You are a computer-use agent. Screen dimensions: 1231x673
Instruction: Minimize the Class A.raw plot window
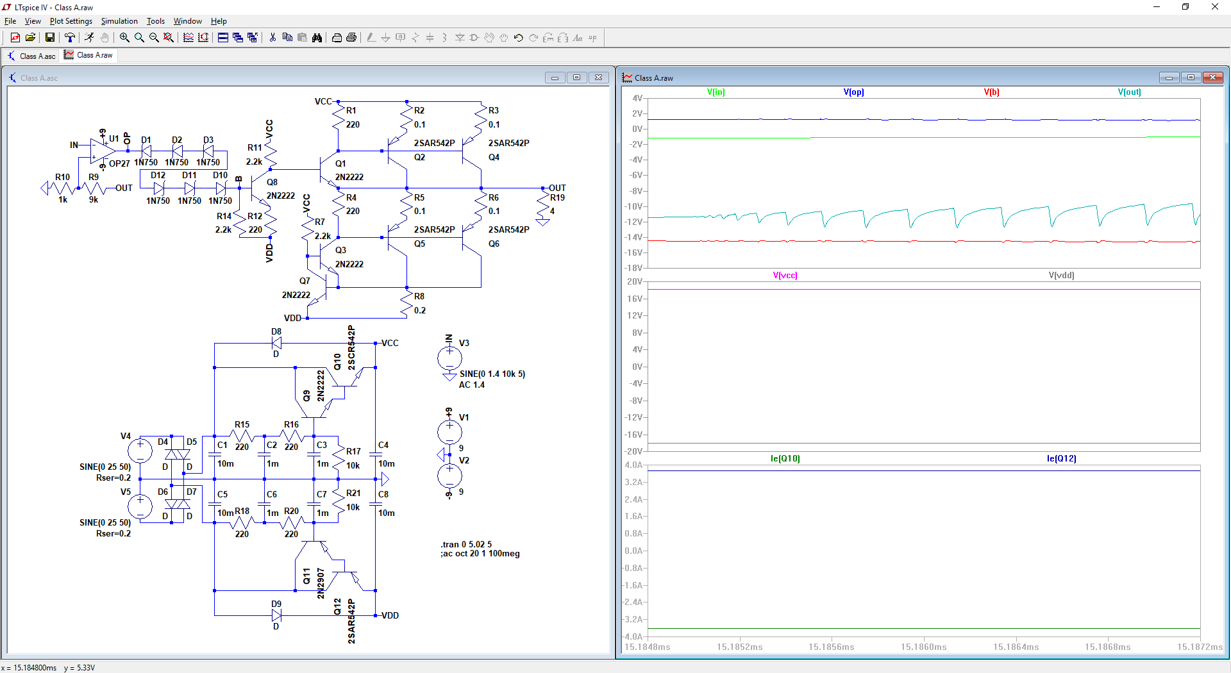tap(1169, 78)
